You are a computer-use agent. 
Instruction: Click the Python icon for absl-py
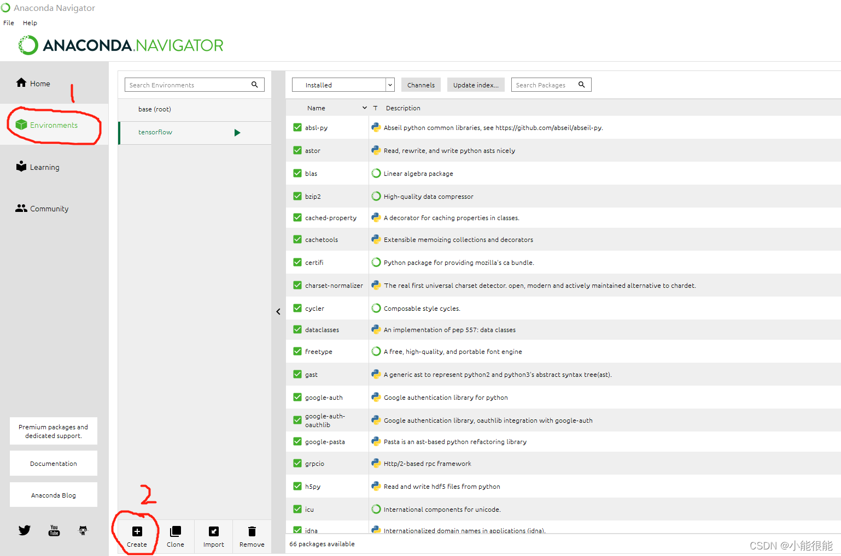[x=376, y=127]
